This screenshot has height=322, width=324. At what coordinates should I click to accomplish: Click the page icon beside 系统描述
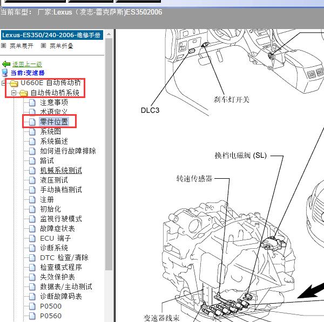32,141
